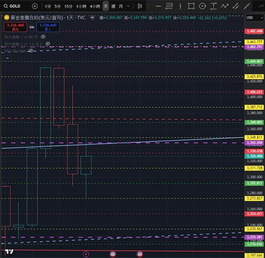Image resolution: width=265 pixels, height=258 pixels.
Task: Select the Fibonacci retracement tool
Action: click(x=169, y=6)
